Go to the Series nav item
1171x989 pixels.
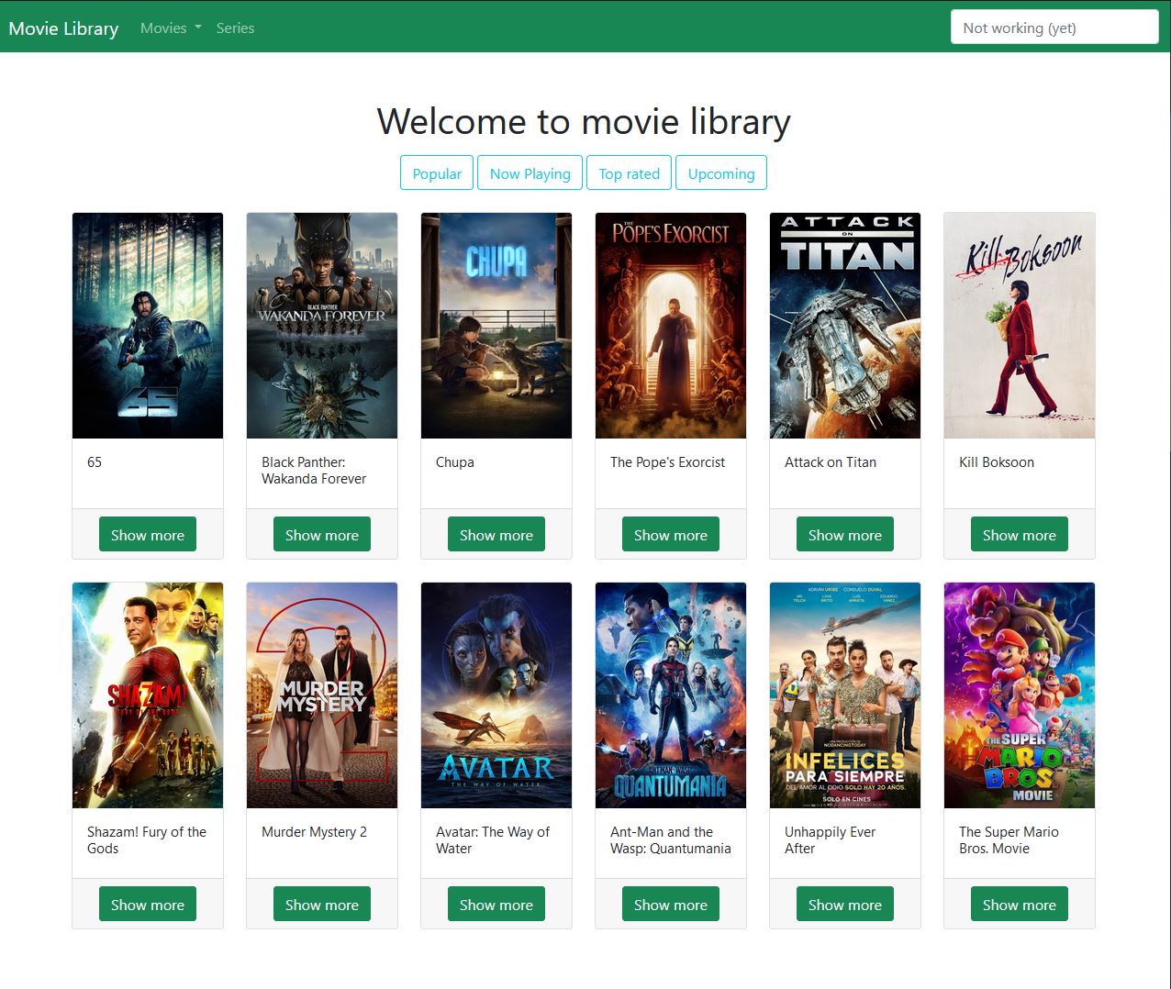tap(235, 28)
